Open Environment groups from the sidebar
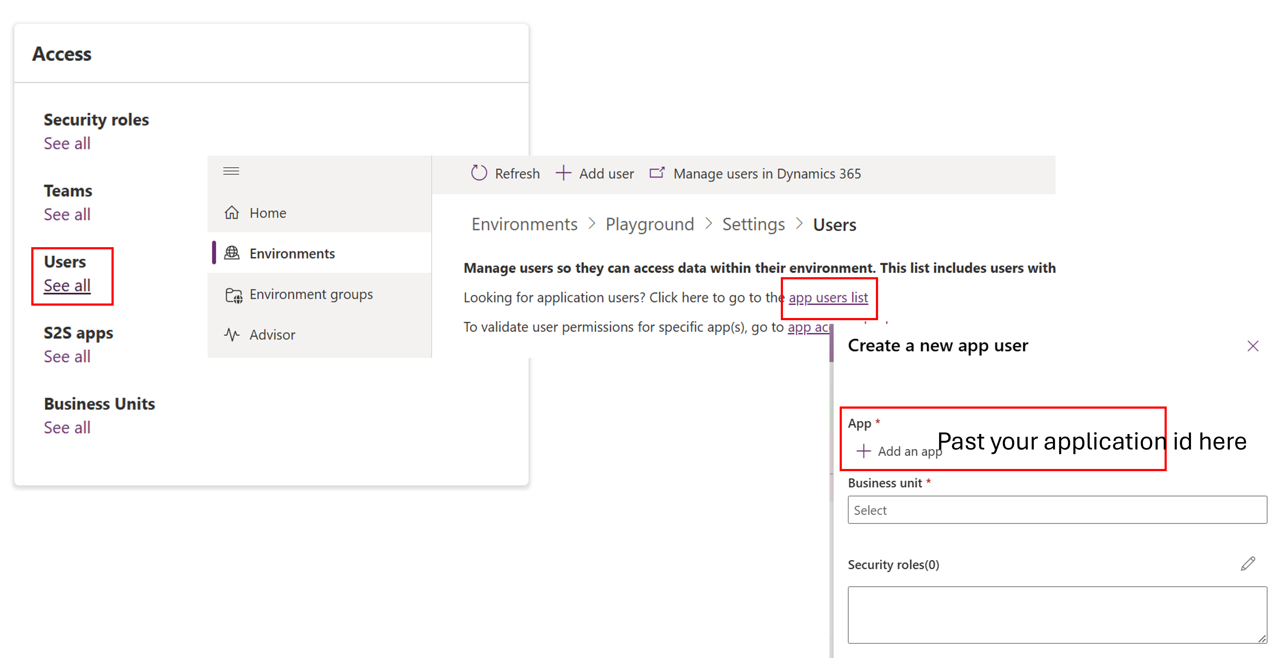Image resolution: width=1277 pixels, height=658 pixels. tap(311, 294)
